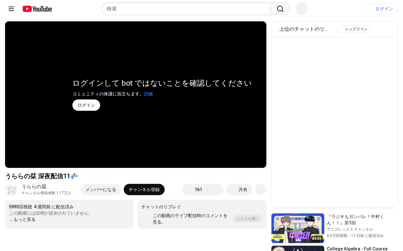Open the 詳細 link in player message
Image resolution: width=403 pixels, height=251 pixels.
tap(148, 94)
